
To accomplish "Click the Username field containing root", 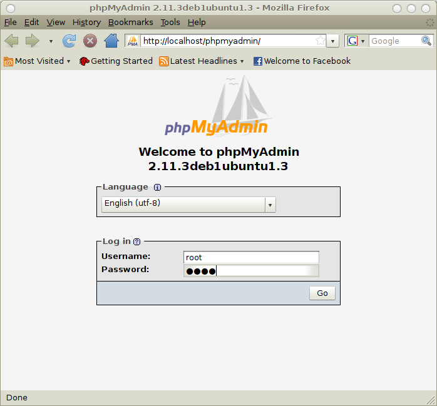I will tap(251, 257).
